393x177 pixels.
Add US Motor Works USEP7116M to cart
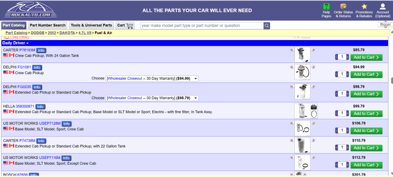tap(366, 165)
